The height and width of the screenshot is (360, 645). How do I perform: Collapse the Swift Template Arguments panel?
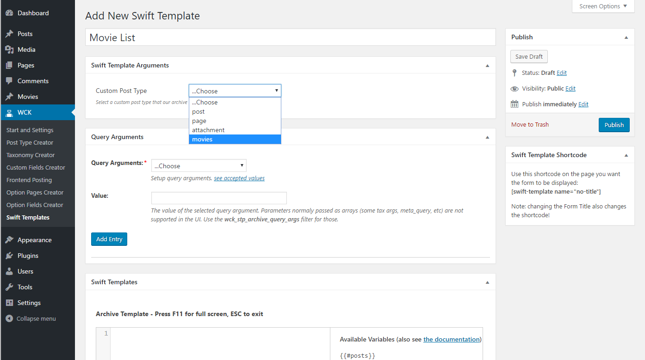487,66
